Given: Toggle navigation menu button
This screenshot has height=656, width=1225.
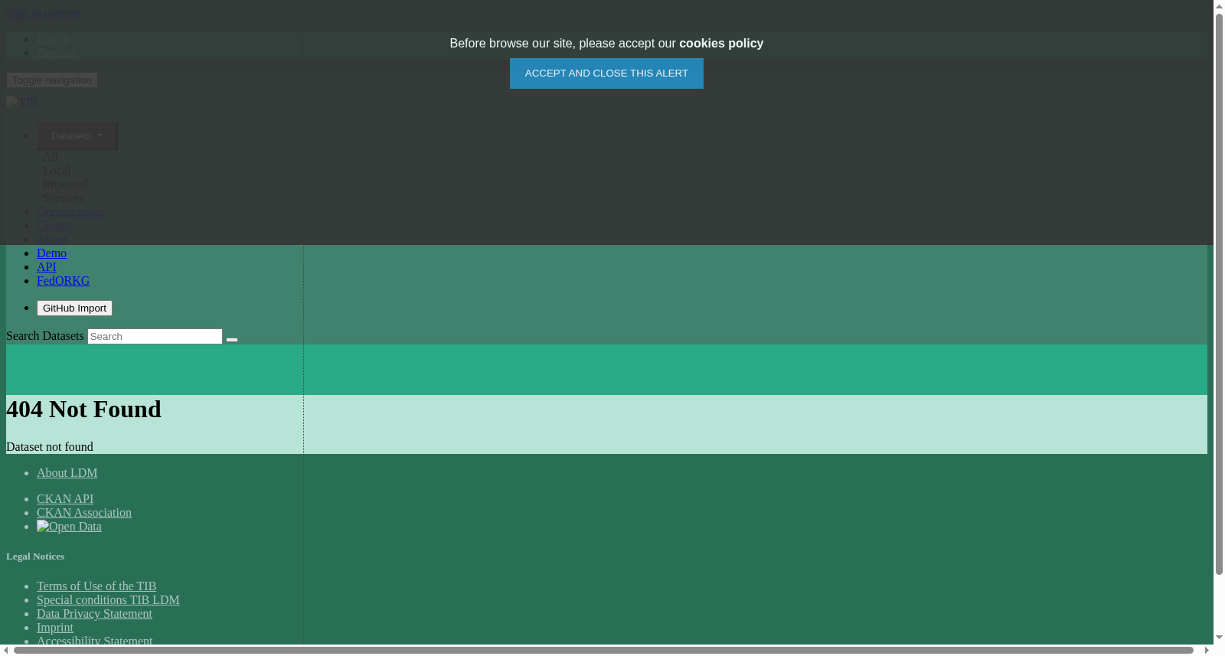Looking at the screenshot, I should tap(52, 80).
